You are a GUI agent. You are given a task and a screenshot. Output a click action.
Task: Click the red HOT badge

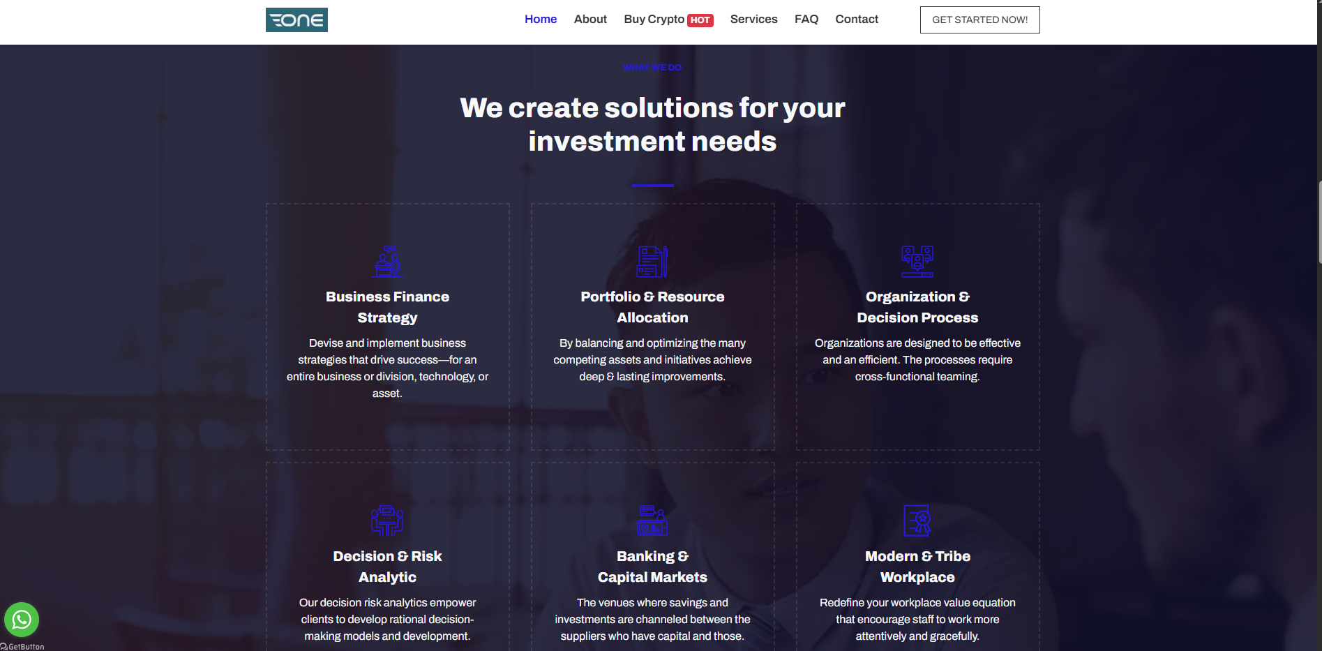click(700, 20)
